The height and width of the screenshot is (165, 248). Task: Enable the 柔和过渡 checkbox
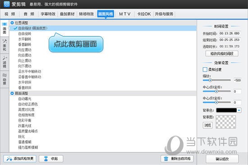tap(205, 69)
